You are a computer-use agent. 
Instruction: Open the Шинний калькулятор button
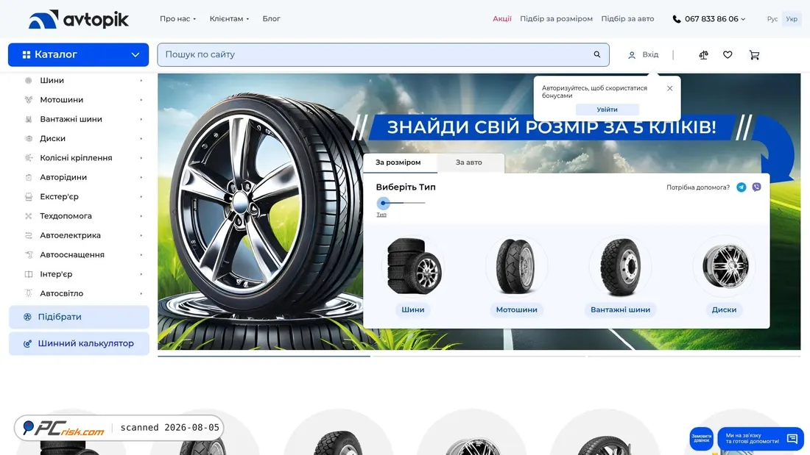(x=79, y=343)
